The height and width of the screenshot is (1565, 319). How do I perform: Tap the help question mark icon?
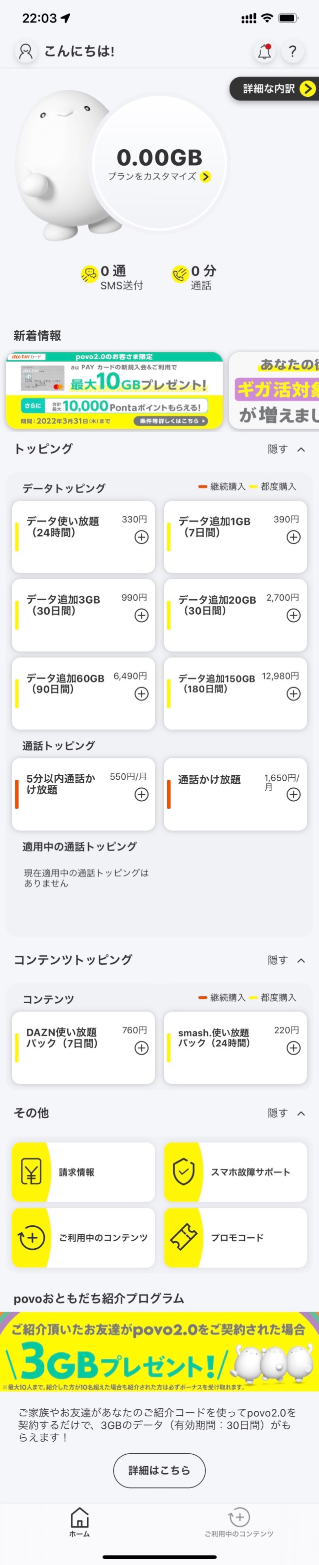pos(293,52)
